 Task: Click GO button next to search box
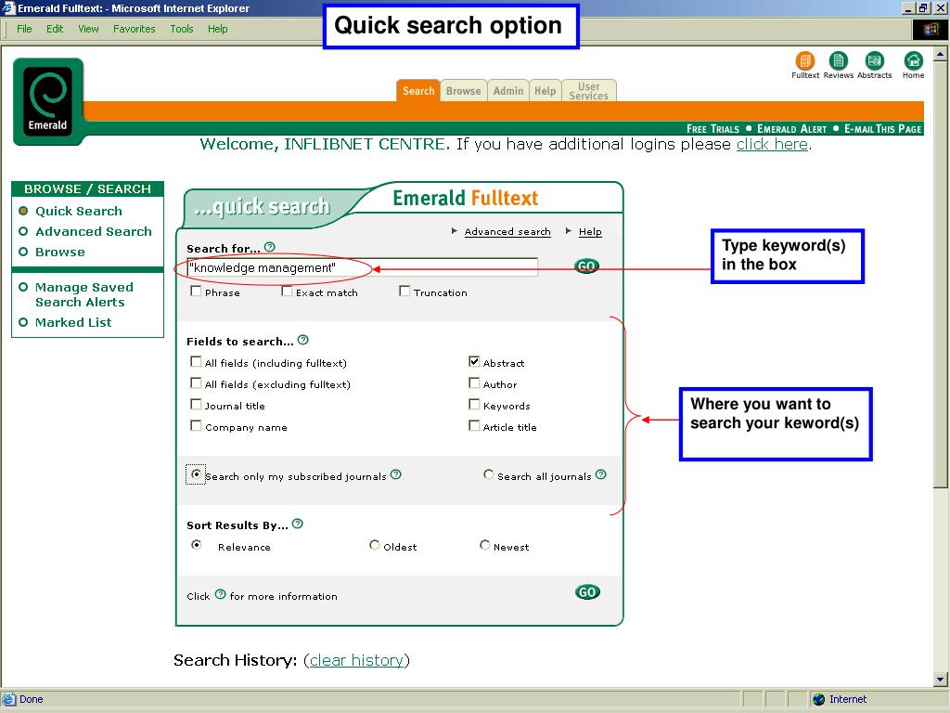(586, 266)
